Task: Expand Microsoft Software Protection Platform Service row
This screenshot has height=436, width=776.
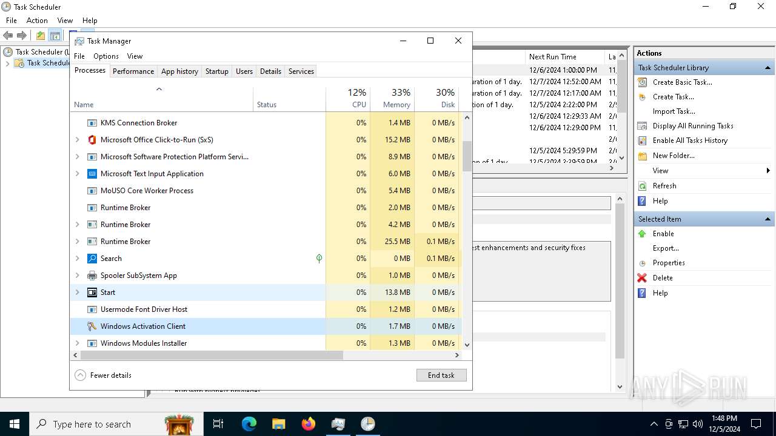Action: pyautogui.click(x=77, y=157)
